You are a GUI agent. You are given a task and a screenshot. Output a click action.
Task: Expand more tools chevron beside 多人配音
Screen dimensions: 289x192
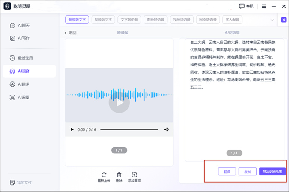pyautogui.click(x=272, y=20)
